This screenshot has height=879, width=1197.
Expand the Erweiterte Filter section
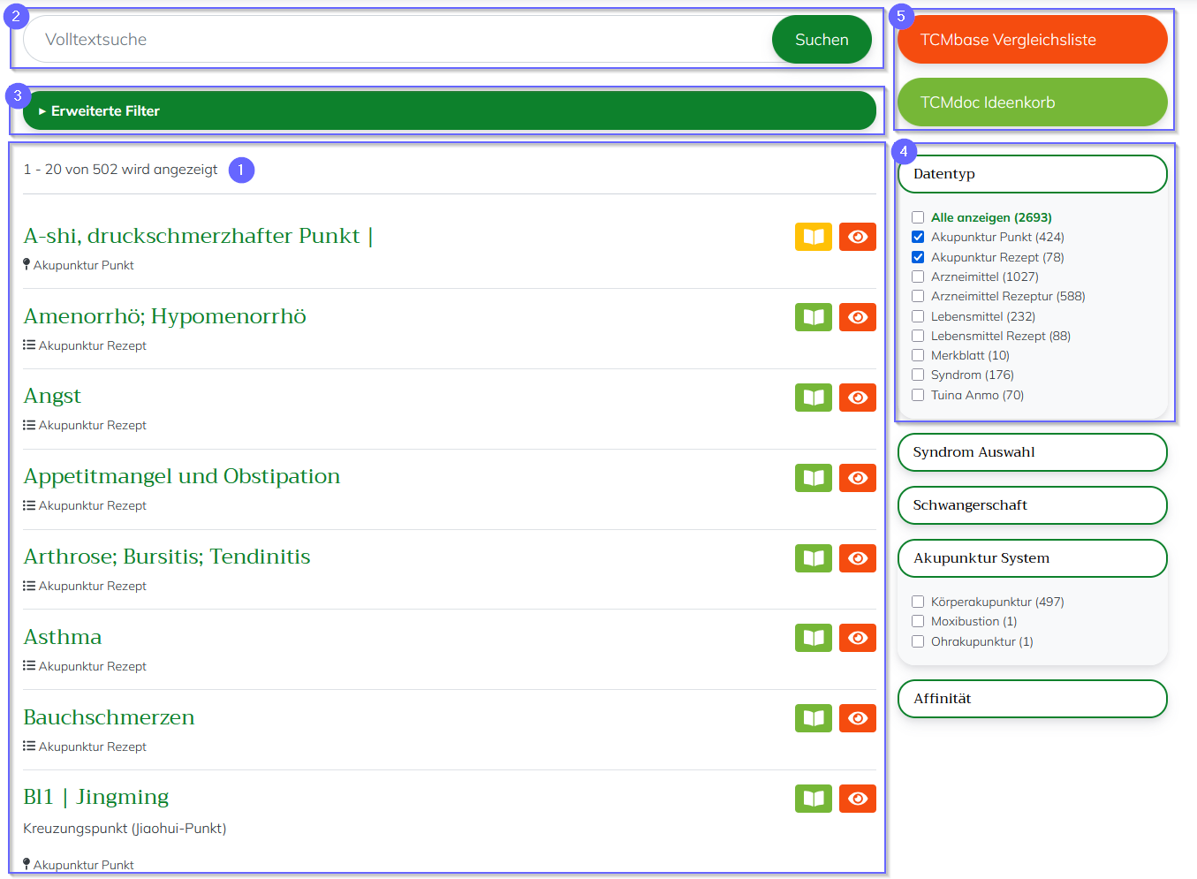click(x=449, y=111)
